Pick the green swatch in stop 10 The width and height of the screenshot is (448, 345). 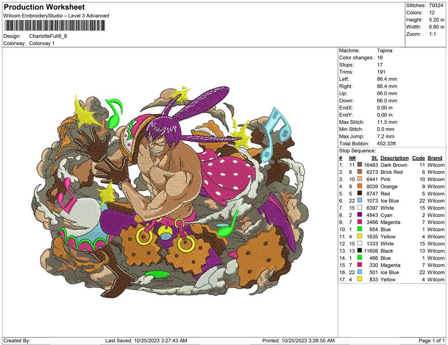pyautogui.click(x=360, y=229)
